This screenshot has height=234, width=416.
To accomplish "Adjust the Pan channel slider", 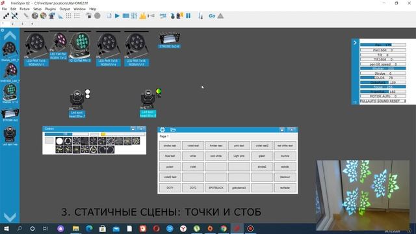I will pos(383,45).
